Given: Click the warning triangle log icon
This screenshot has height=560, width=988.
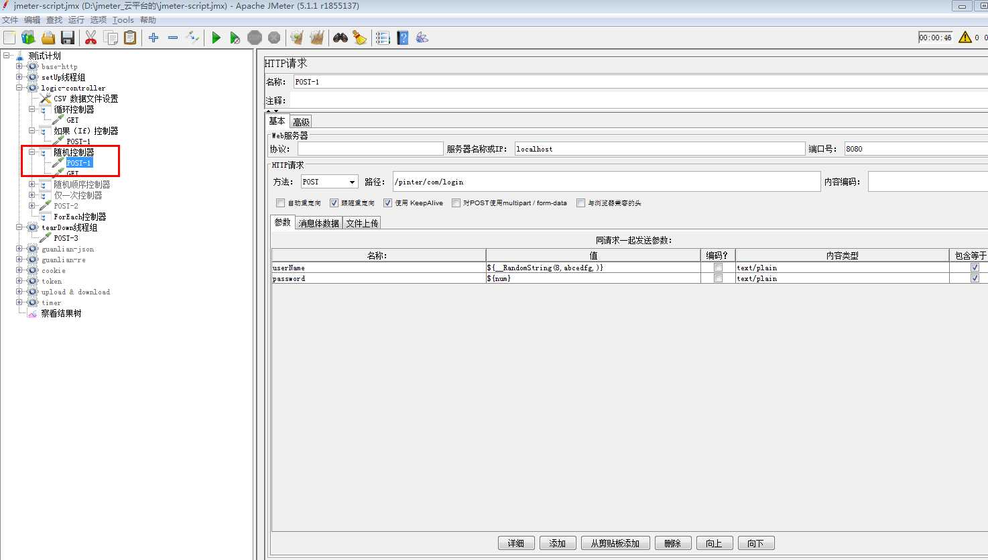Looking at the screenshot, I should click(x=965, y=38).
